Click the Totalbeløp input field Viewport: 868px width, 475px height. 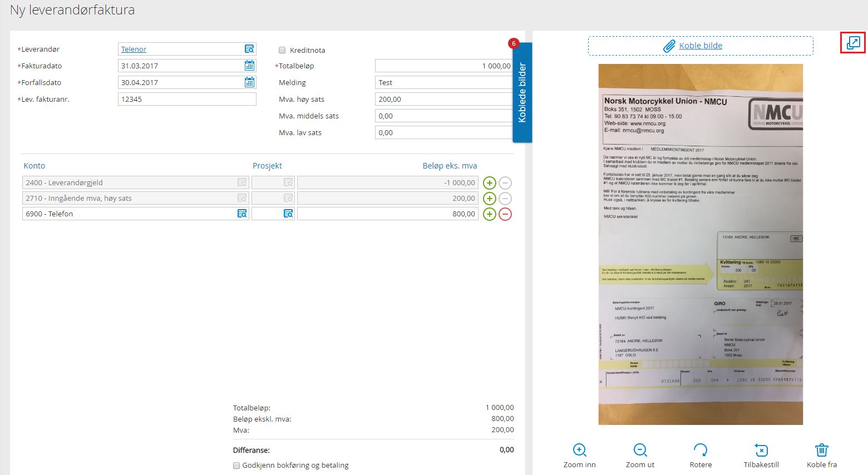[444, 66]
